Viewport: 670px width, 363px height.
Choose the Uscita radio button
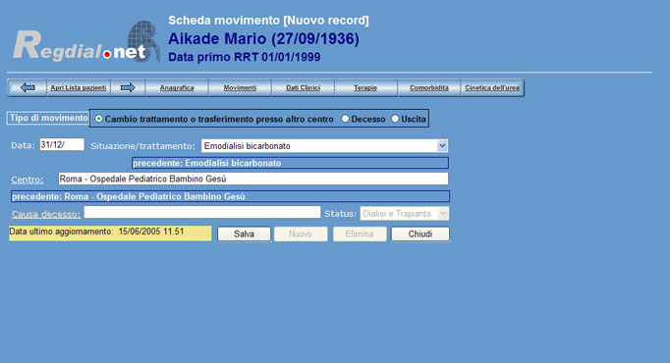coord(395,119)
